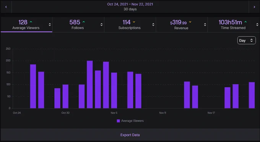This screenshot has width=260, height=142.
Task: Click the first bar after Oct 24
Action: point(33,87)
